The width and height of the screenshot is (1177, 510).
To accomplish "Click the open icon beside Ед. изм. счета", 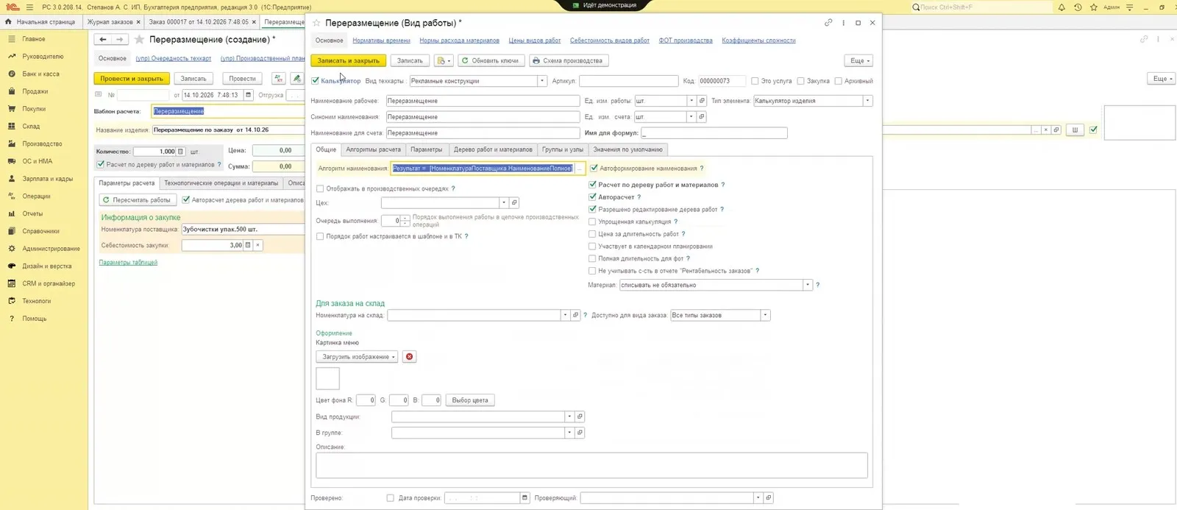I will pos(702,117).
